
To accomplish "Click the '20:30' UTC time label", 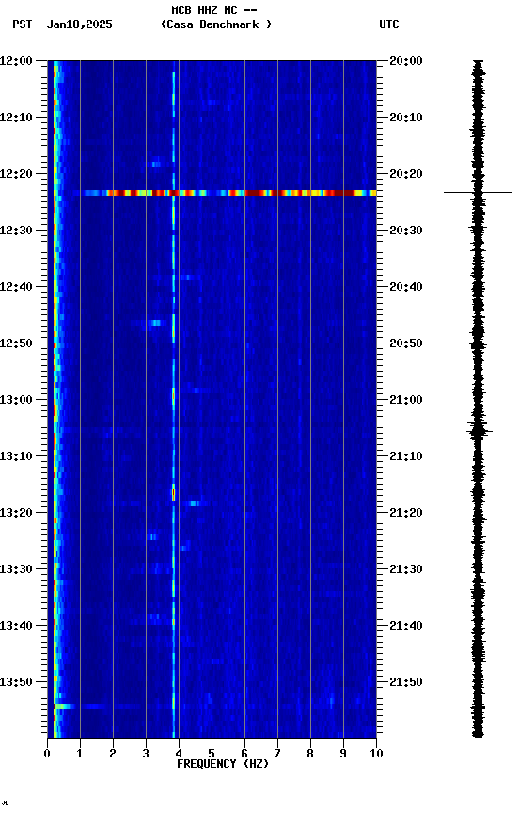I will (x=406, y=231).
